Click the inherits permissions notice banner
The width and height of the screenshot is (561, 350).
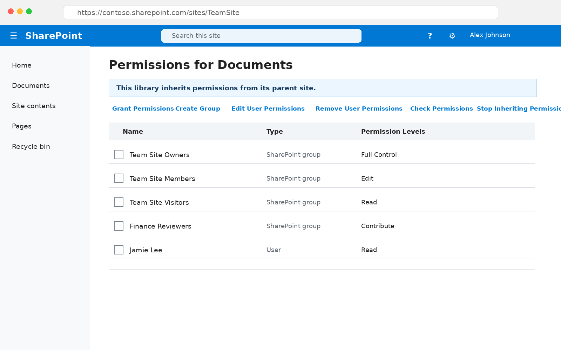pos(323,88)
